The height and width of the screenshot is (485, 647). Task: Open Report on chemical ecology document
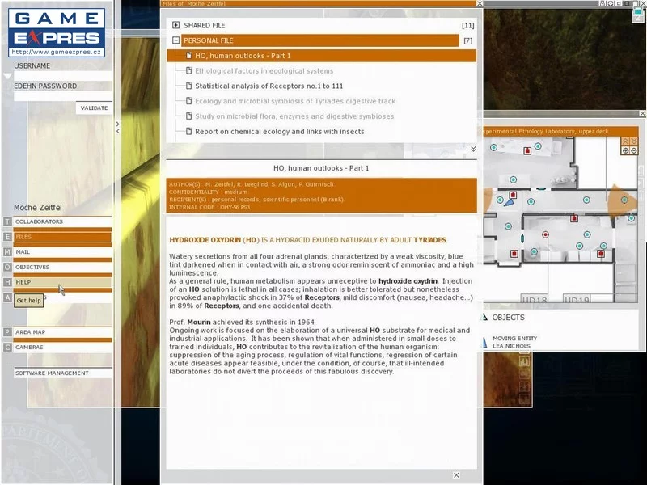click(279, 131)
